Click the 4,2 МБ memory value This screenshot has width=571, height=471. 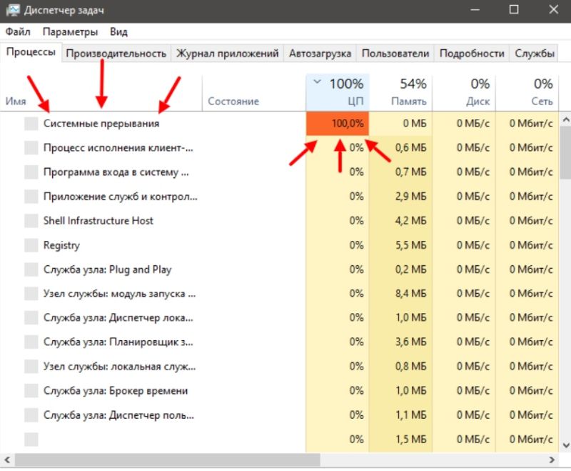tap(411, 221)
